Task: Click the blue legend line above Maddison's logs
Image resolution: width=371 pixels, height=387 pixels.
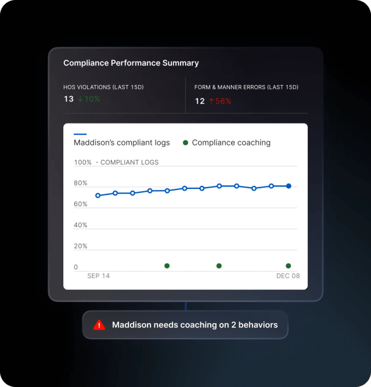Action: (80, 134)
